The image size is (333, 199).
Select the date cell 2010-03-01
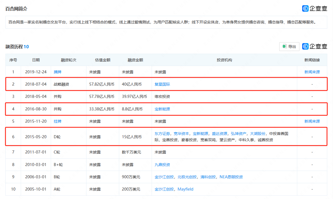tap(36, 165)
